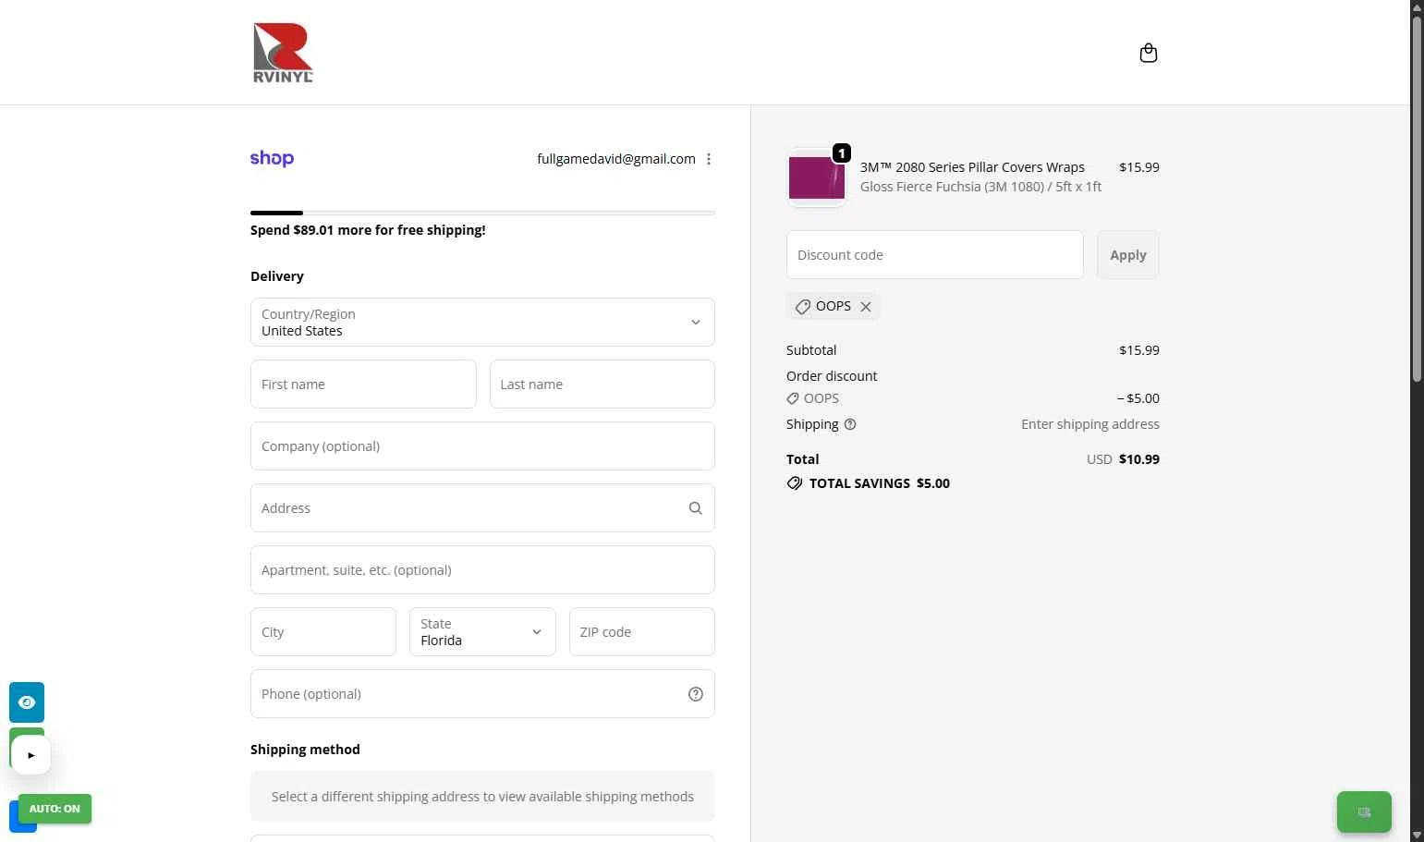Remove the OOPS discount code
Image resolution: width=1424 pixels, height=842 pixels.
coord(866,307)
